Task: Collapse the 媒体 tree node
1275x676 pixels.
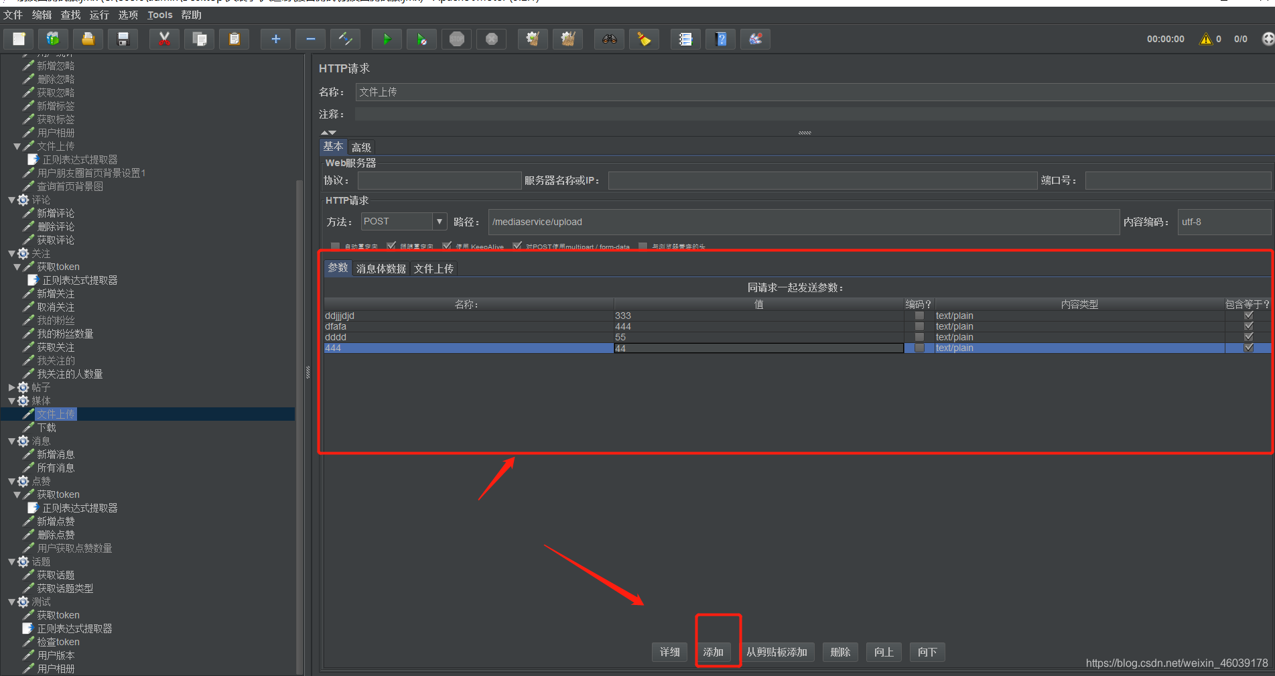Action: coord(11,401)
